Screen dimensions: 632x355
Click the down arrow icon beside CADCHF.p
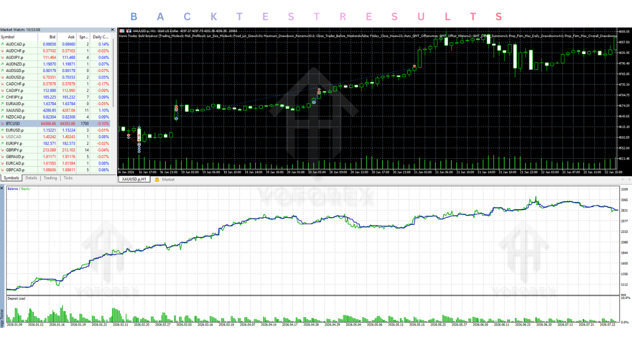(2, 84)
